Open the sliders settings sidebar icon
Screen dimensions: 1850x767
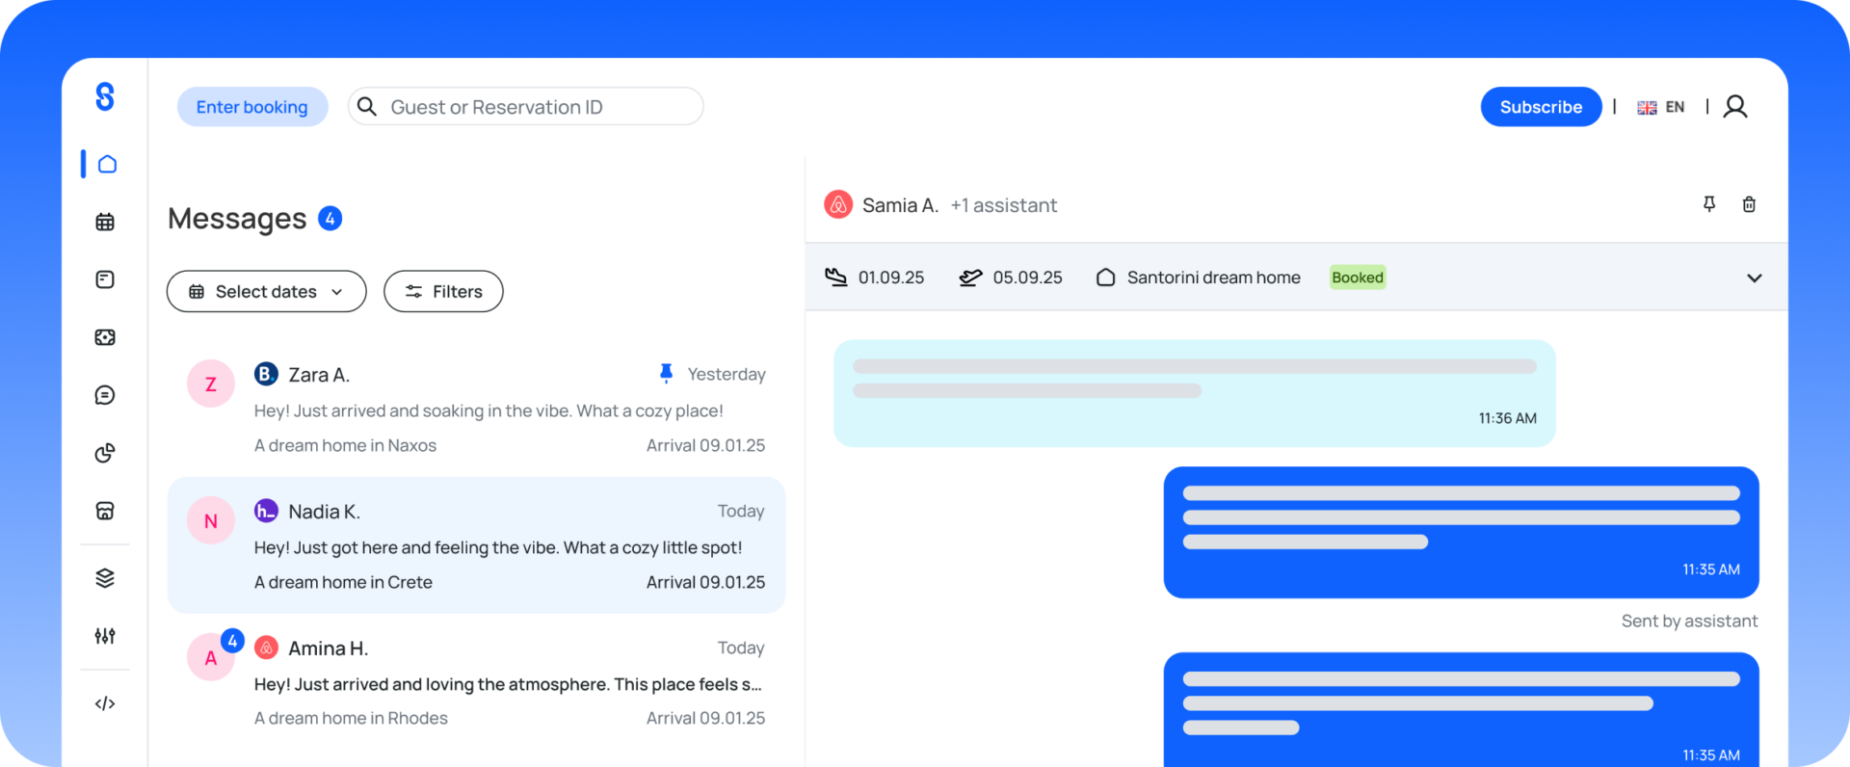point(105,636)
